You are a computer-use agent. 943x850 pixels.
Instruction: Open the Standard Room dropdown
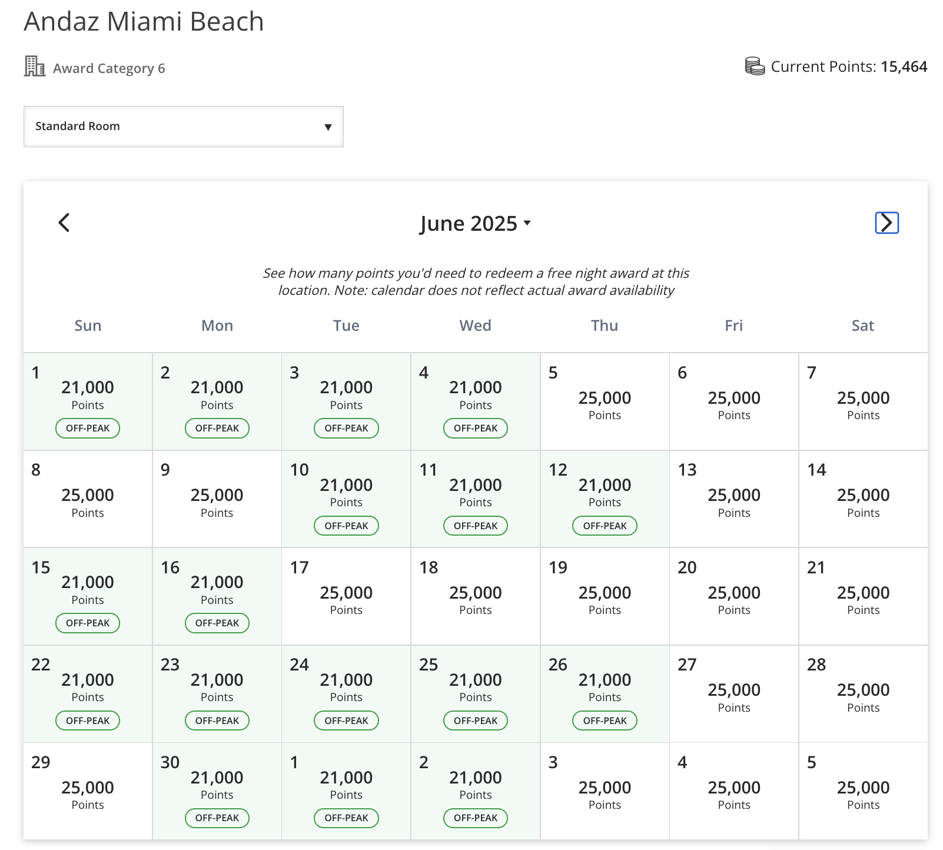click(184, 127)
